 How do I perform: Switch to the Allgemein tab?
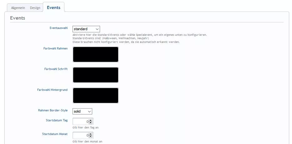tap(18, 8)
